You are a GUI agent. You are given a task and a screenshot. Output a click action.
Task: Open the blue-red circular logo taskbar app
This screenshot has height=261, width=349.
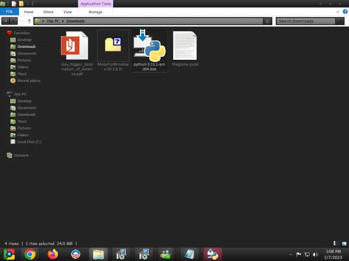click(75, 254)
